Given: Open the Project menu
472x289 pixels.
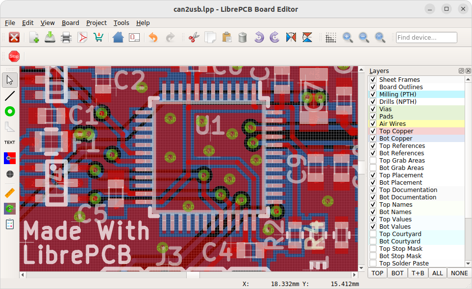Looking at the screenshot, I should (x=97, y=23).
